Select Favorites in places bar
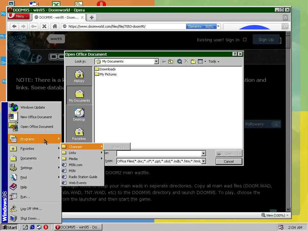This screenshot has width=308, height=231. 79,134
